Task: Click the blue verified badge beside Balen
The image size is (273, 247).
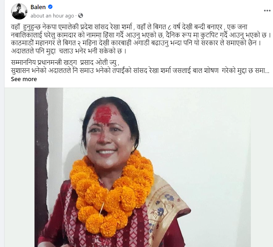Action: [x=50, y=7]
